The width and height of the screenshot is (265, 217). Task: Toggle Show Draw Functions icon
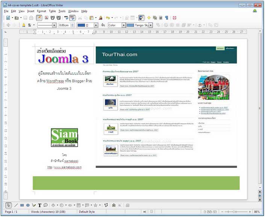[x=141, y=18]
